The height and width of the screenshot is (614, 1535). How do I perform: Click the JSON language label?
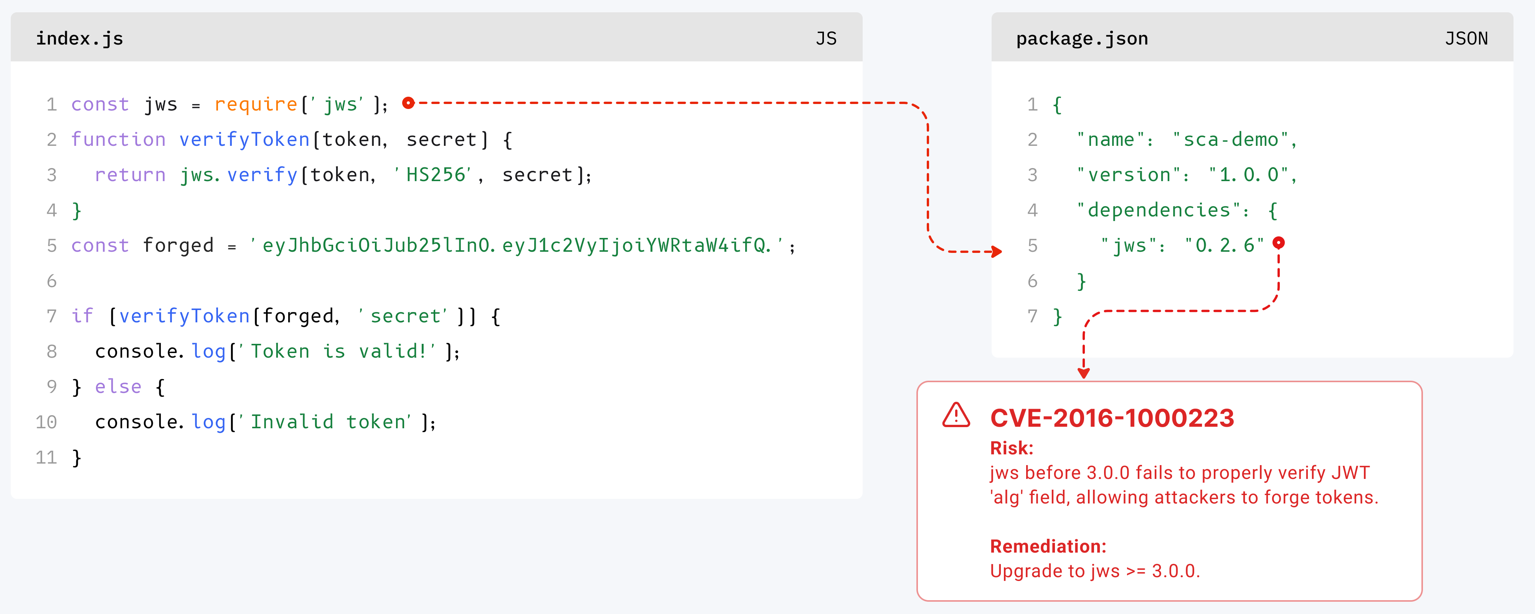(x=1466, y=38)
